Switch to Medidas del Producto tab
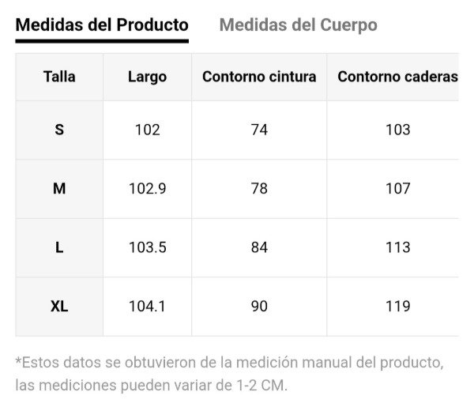 102,25
